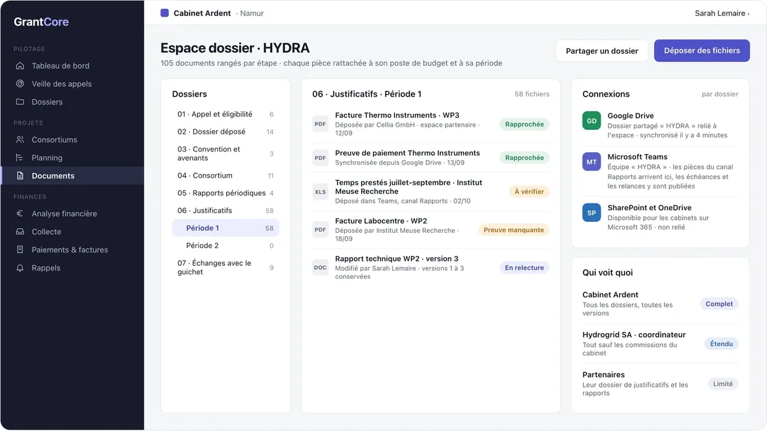This screenshot has width=767, height=431.
Task: Click the SharePoint et OneDrive SP badge
Action: pos(592,213)
